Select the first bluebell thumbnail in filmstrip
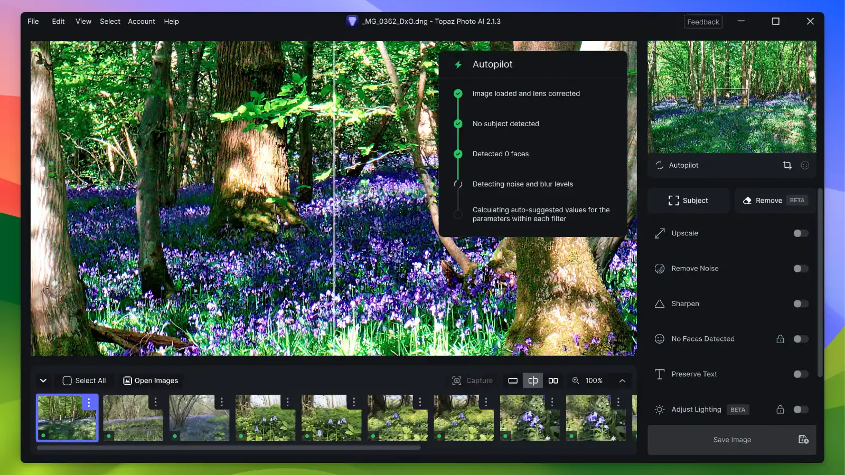This screenshot has width=845, height=475. point(67,417)
